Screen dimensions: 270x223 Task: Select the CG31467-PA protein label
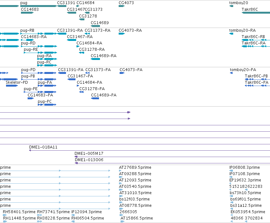pyautogui.click(x=80, y=76)
